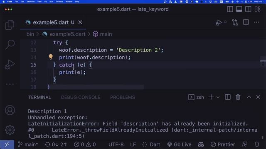Image resolution: width=266 pixels, height=149 pixels.
Task: Create a new terminal with plus
Action: coord(211,97)
